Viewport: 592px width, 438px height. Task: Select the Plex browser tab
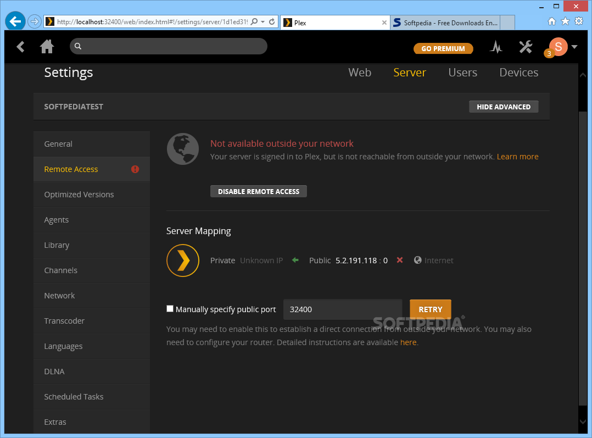click(x=335, y=23)
